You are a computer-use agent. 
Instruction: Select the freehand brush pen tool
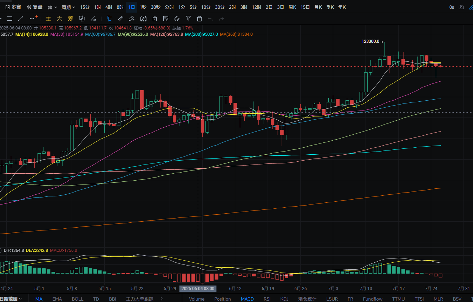click(x=132, y=19)
